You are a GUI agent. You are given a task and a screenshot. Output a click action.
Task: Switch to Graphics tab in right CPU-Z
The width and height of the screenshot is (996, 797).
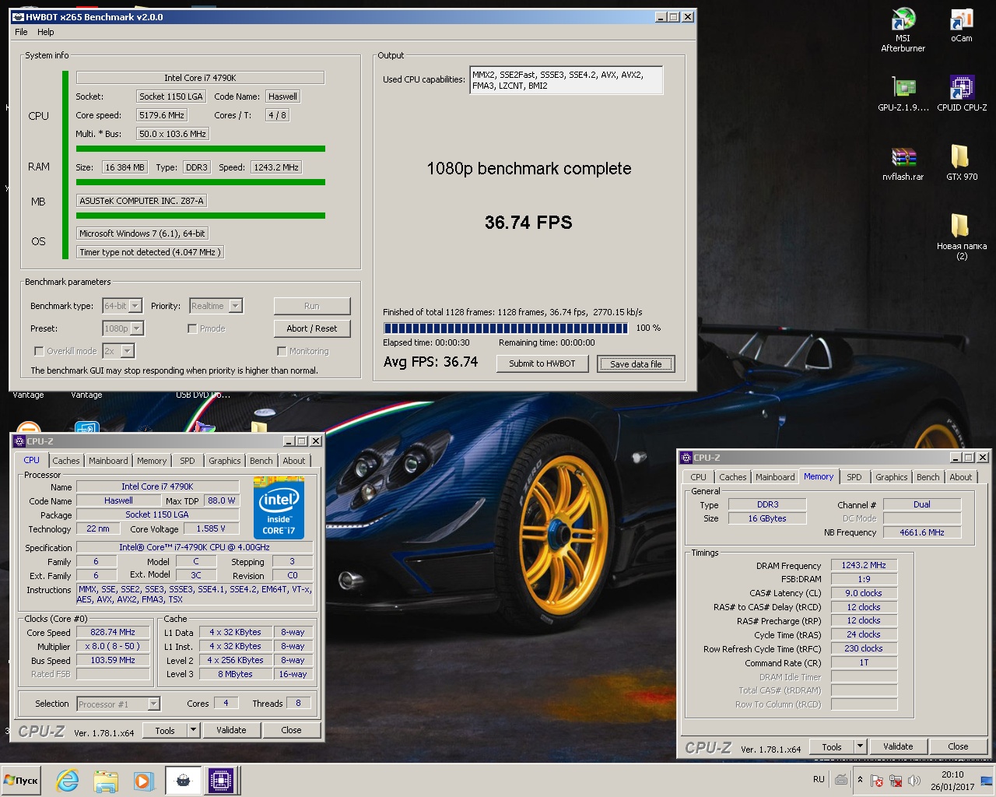coord(892,477)
